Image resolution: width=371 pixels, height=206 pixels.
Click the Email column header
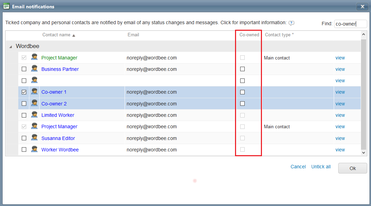(133, 35)
